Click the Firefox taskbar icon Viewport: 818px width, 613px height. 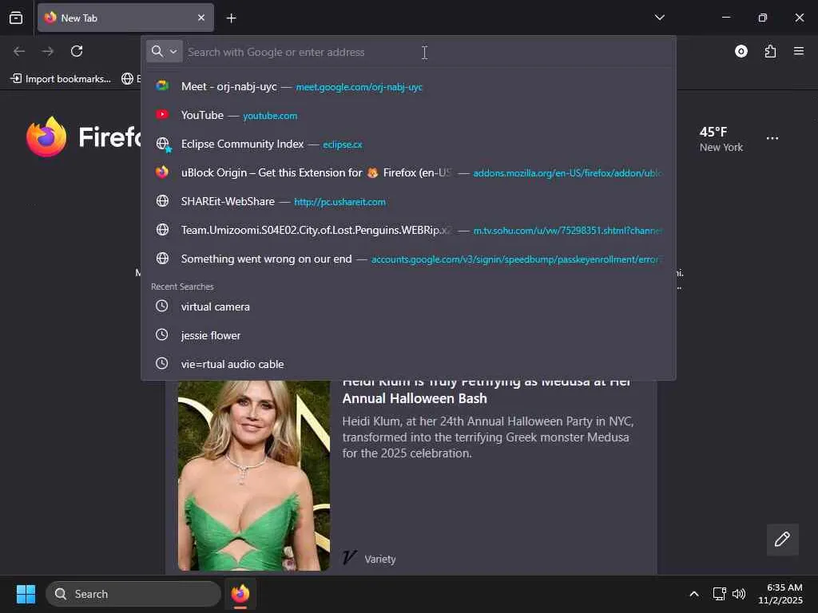coord(240,594)
